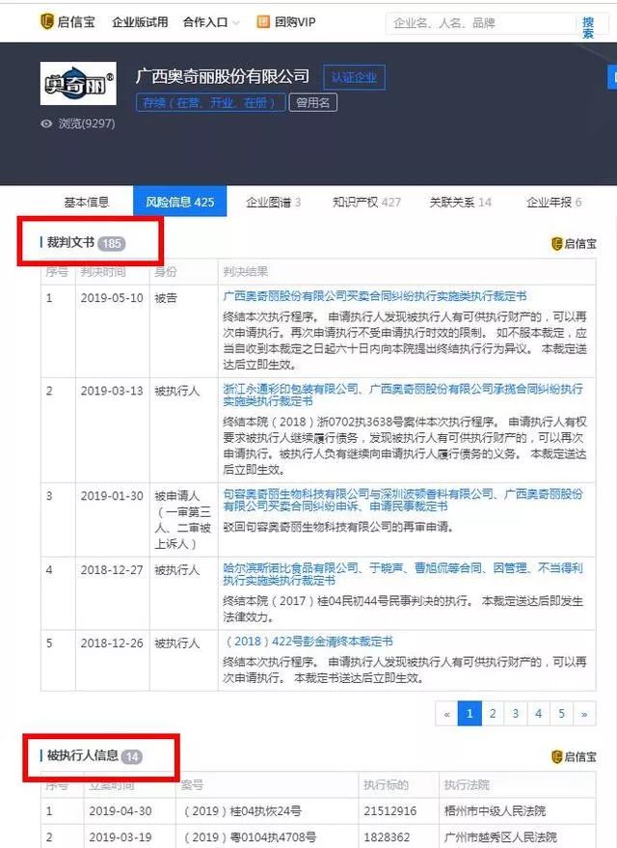Click the eye icon next to 浏览(9297)

(46, 123)
